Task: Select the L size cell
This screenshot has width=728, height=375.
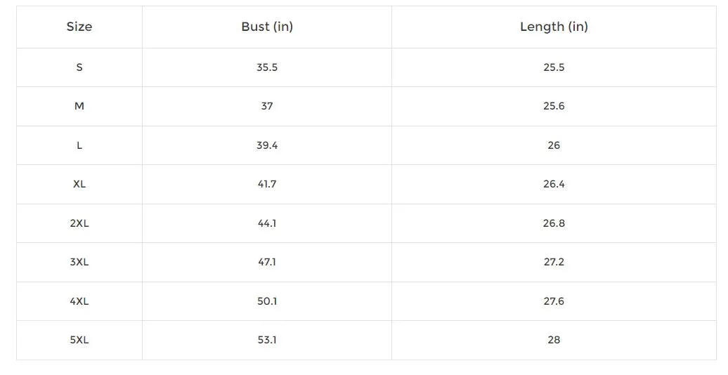Action: coord(79,145)
